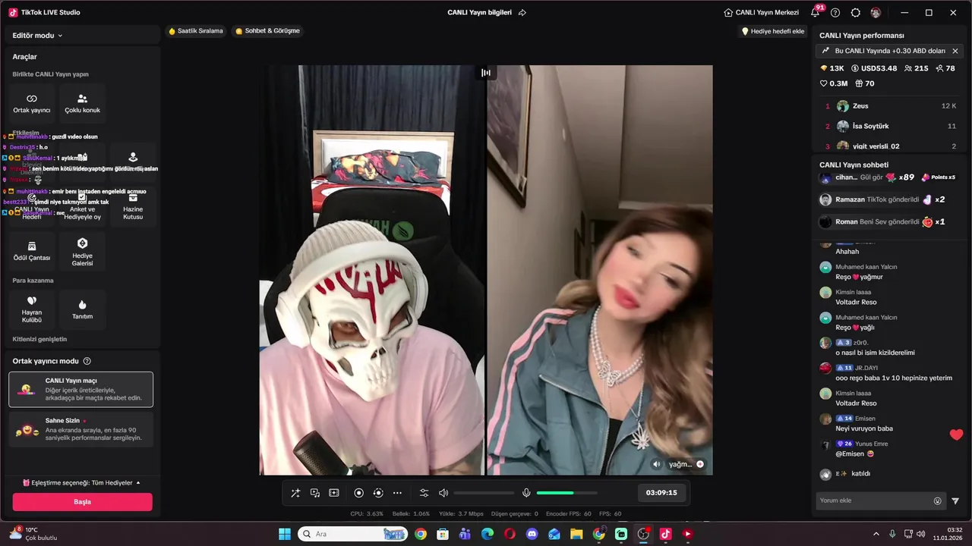972x546 pixels.
Task: Open Discord from the taskbar
Action: point(532,534)
